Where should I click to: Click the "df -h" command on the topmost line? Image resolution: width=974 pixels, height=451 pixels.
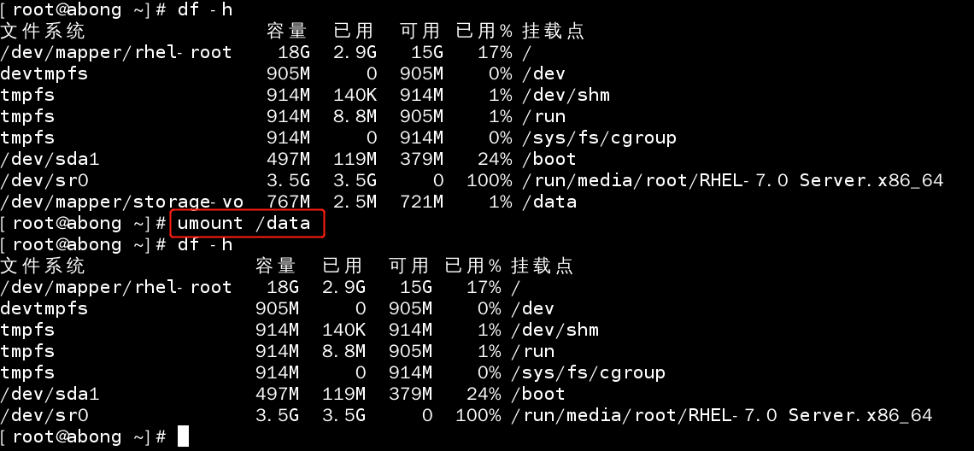pyautogui.click(x=205, y=9)
